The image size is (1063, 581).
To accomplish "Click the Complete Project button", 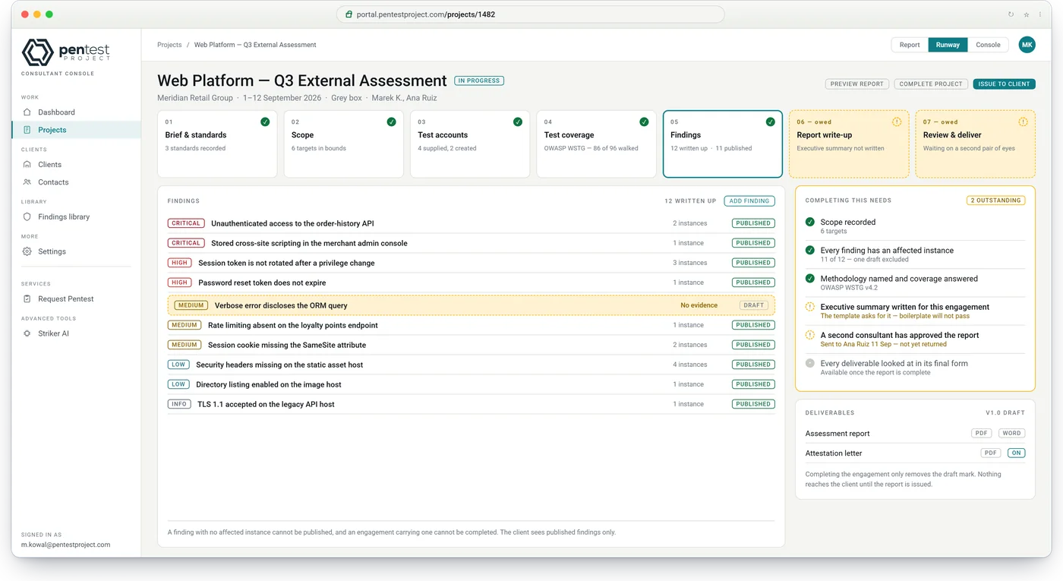I will [x=931, y=84].
